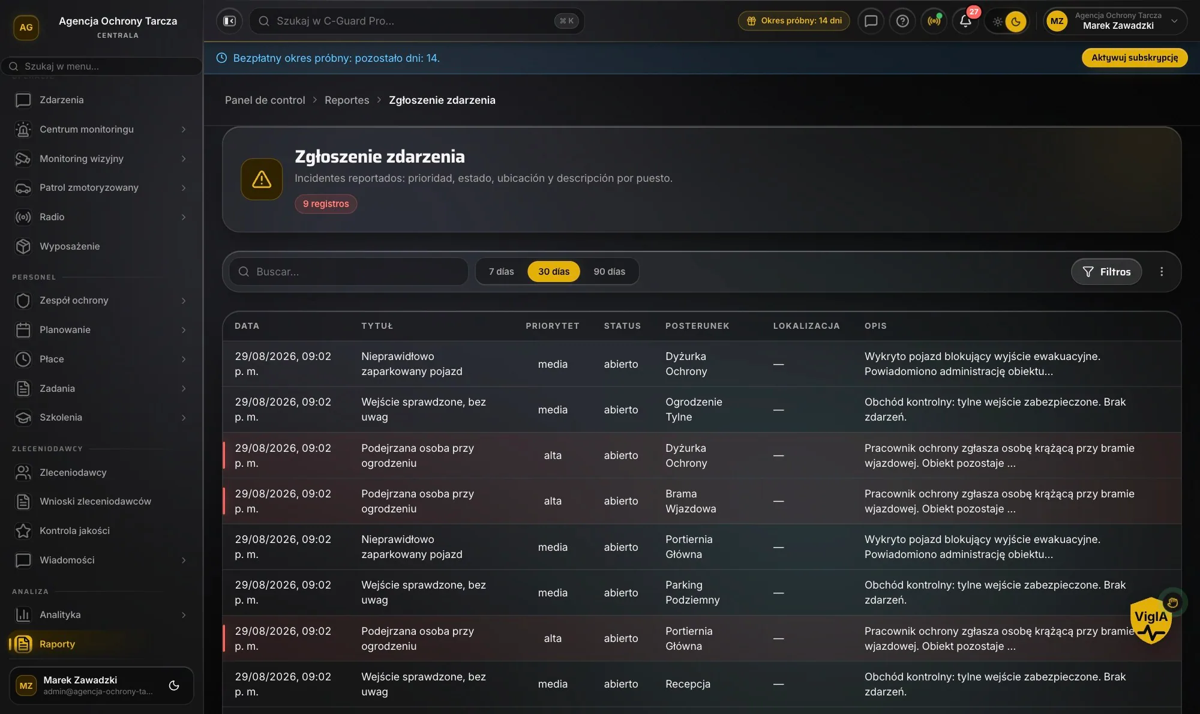1200x714 pixels.
Task: Click the Brama Wjazdowa posterunek cell
Action: [691, 502]
